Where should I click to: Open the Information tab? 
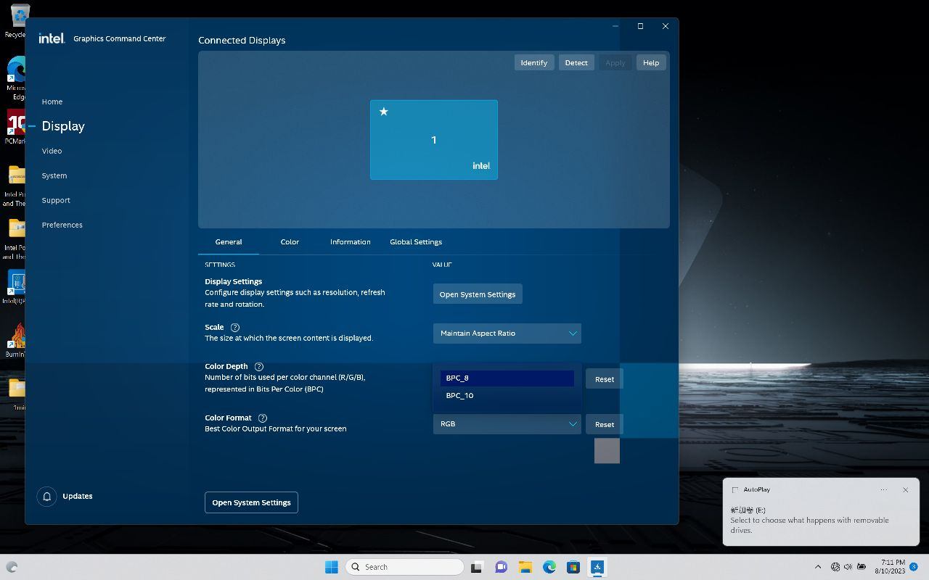point(351,242)
